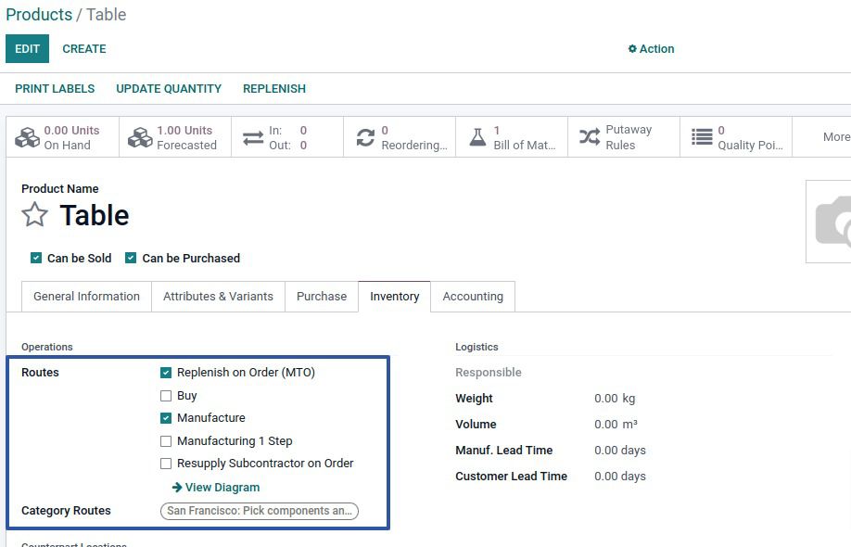Expand the More stat buttons menu
The height and width of the screenshot is (547, 851).
click(835, 137)
